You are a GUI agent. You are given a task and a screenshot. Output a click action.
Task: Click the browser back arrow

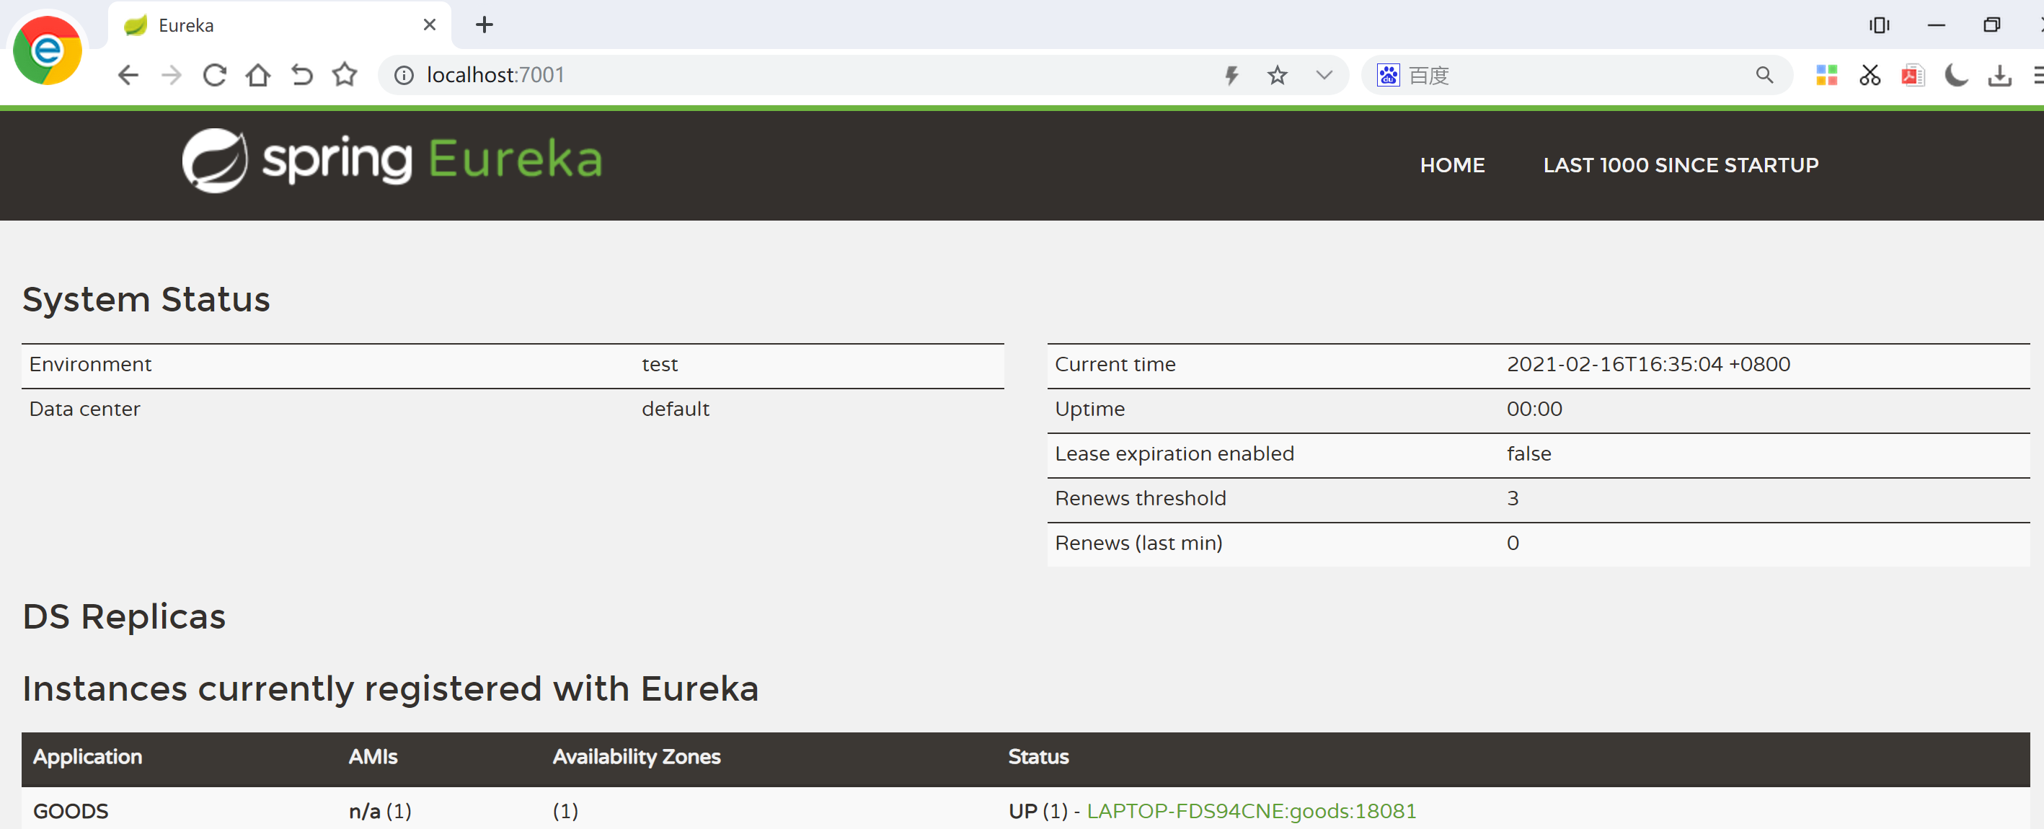[128, 76]
